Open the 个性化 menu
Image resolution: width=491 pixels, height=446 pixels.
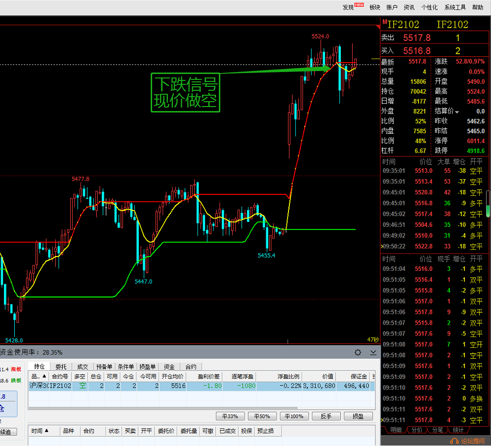pyautogui.click(x=429, y=7)
